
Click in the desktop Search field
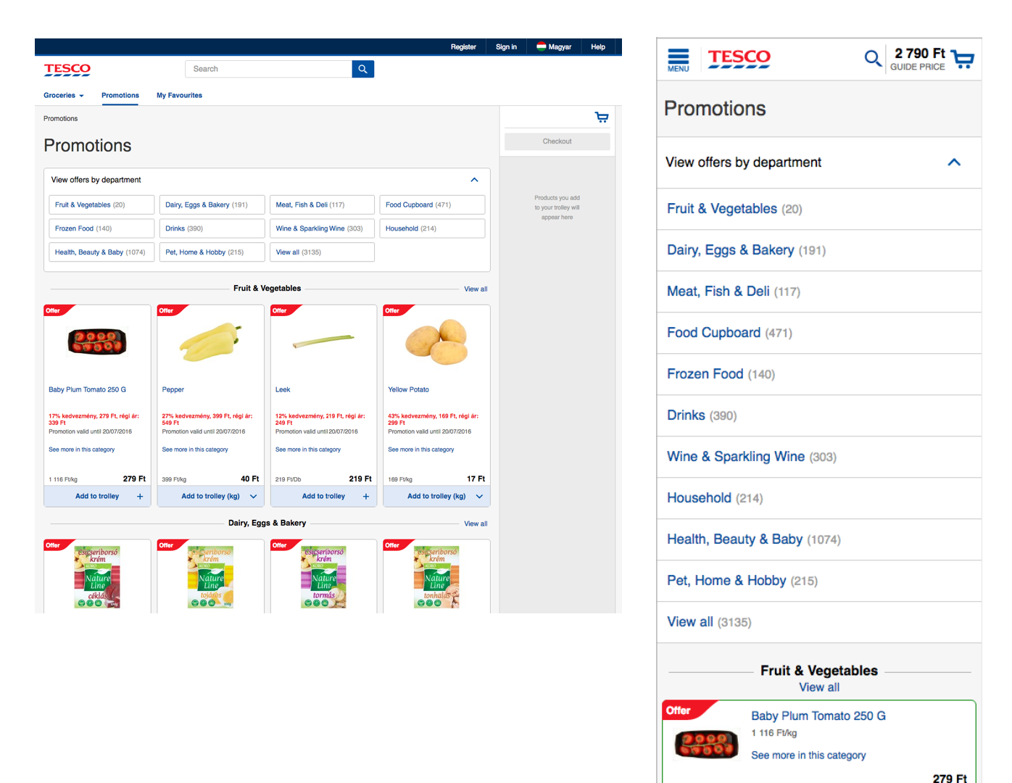click(x=269, y=69)
